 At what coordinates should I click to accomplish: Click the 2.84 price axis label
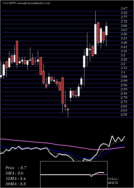pos(124,93)
